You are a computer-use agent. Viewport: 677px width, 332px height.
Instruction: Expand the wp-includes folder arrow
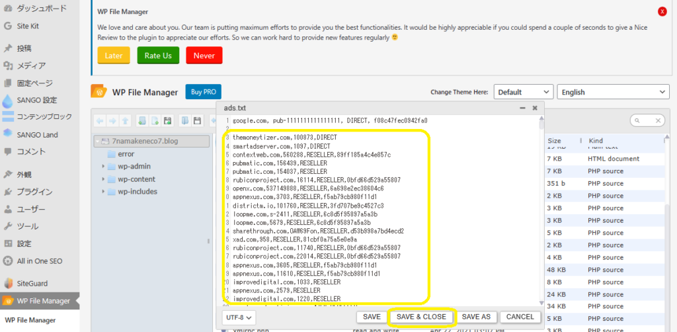[x=103, y=192]
